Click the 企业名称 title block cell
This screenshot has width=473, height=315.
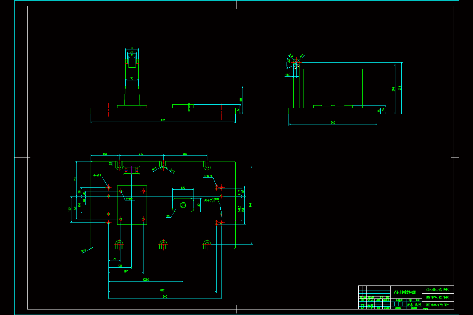(438, 289)
